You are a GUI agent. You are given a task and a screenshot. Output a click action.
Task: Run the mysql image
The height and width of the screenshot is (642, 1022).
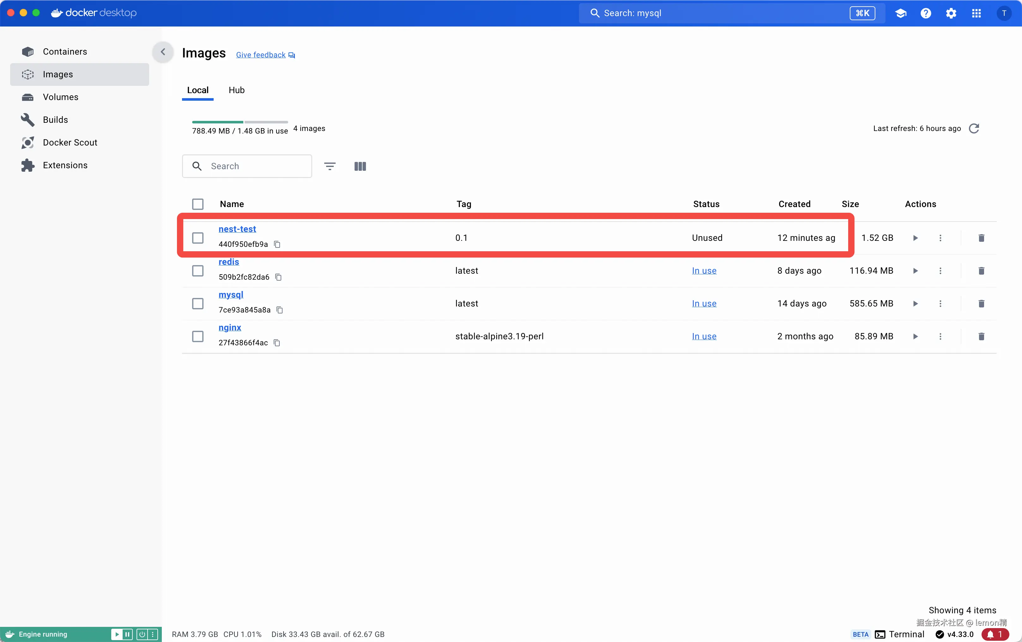click(x=916, y=304)
